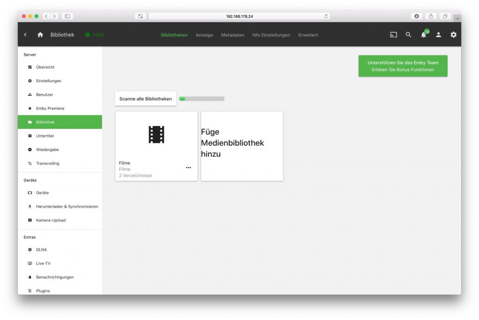The height and width of the screenshot is (320, 479).
Task: Switch to the Bibliotheken tab
Action: click(x=174, y=35)
